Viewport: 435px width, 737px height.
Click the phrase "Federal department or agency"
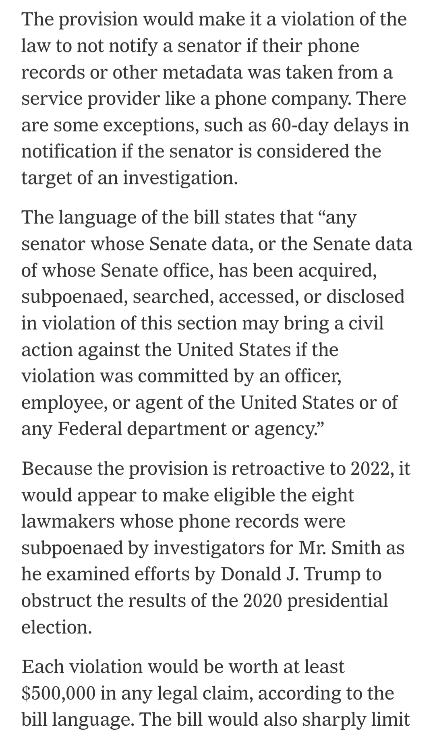click(185, 429)
